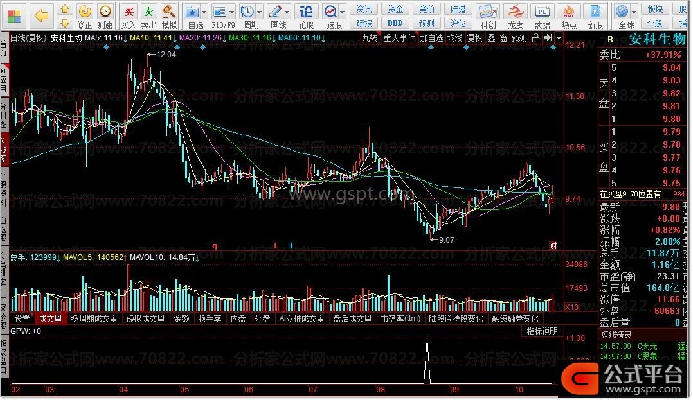693x400 pixels.
Task: Click the 修正 refresh icon
Action: coord(84,12)
